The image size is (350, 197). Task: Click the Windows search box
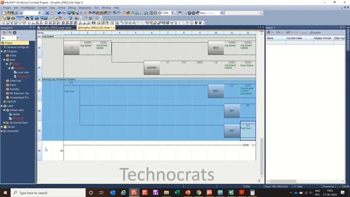coord(48,193)
